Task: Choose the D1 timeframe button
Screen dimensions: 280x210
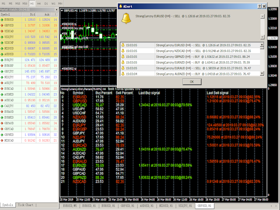Action: point(46,3)
